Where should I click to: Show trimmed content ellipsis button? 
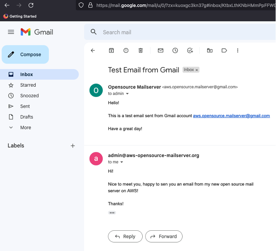112,213
